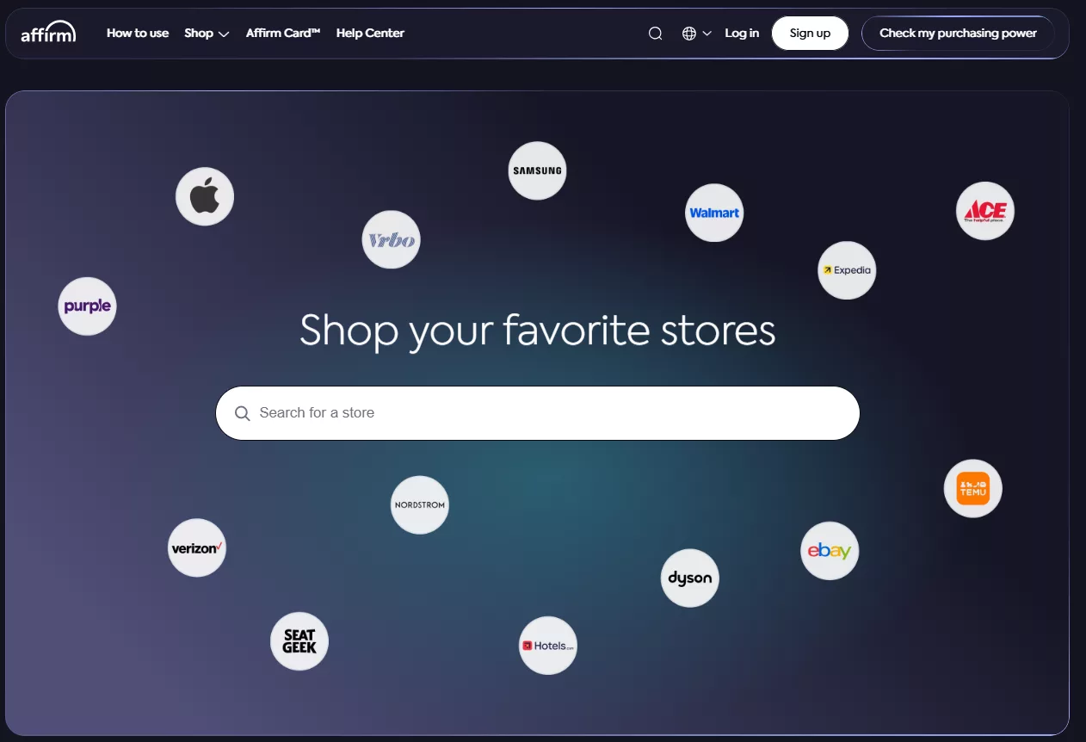Open the Temu store bubble
Viewport: 1086px width, 742px height.
[973, 488]
